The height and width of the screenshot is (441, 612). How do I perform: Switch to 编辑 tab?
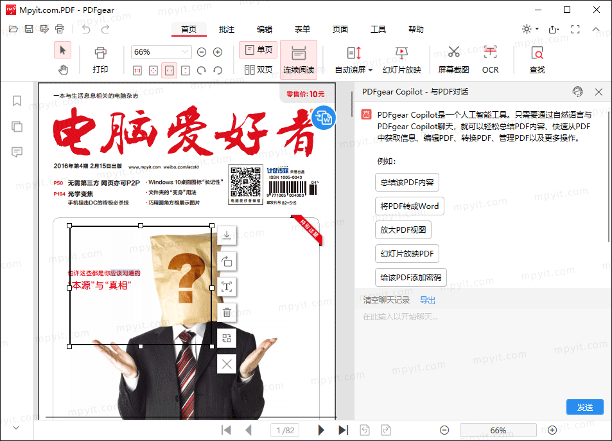tap(265, 30)
